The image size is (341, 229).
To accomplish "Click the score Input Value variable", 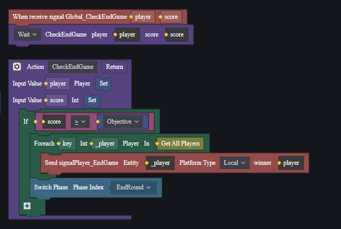I will point(57,100).
